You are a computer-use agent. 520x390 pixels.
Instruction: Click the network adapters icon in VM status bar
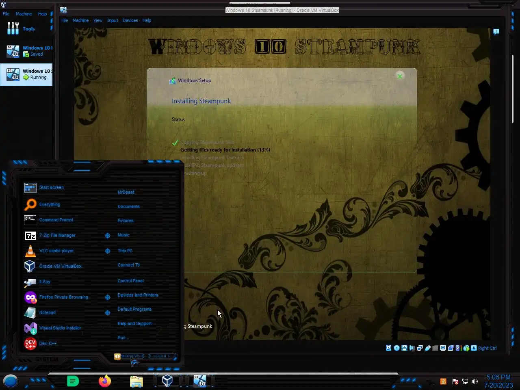[x=420, y=348]
